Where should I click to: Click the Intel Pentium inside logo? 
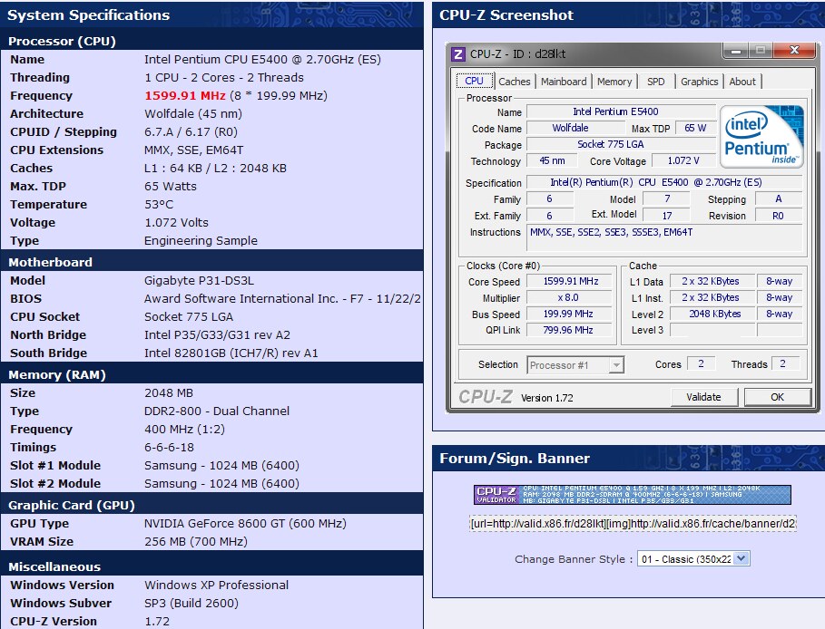pos(762,136)
